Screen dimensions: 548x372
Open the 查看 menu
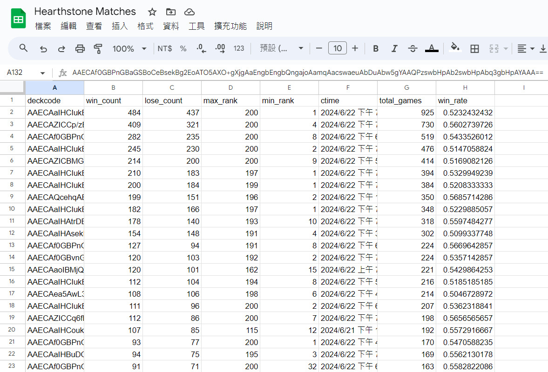(94, 26)
